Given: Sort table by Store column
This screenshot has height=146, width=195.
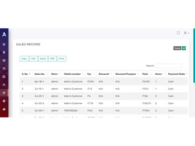Looking at the screenshot, I should tap(56, 74).
